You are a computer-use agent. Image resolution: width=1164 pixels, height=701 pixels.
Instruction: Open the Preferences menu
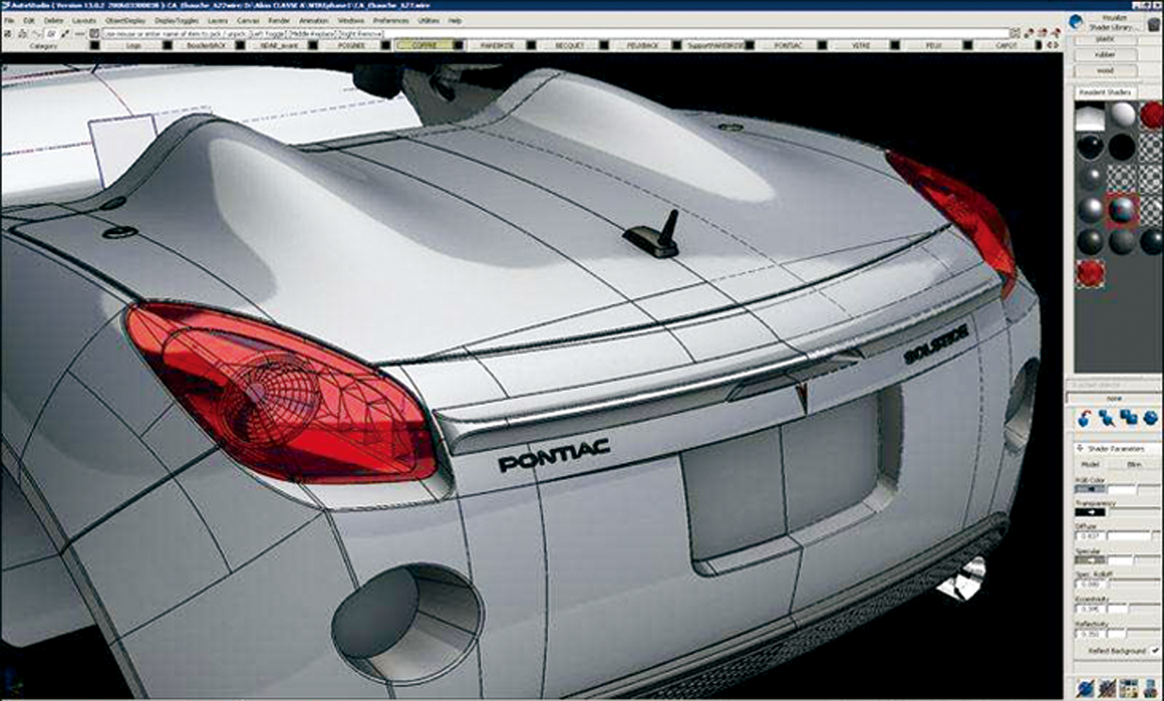click(391, 20)
